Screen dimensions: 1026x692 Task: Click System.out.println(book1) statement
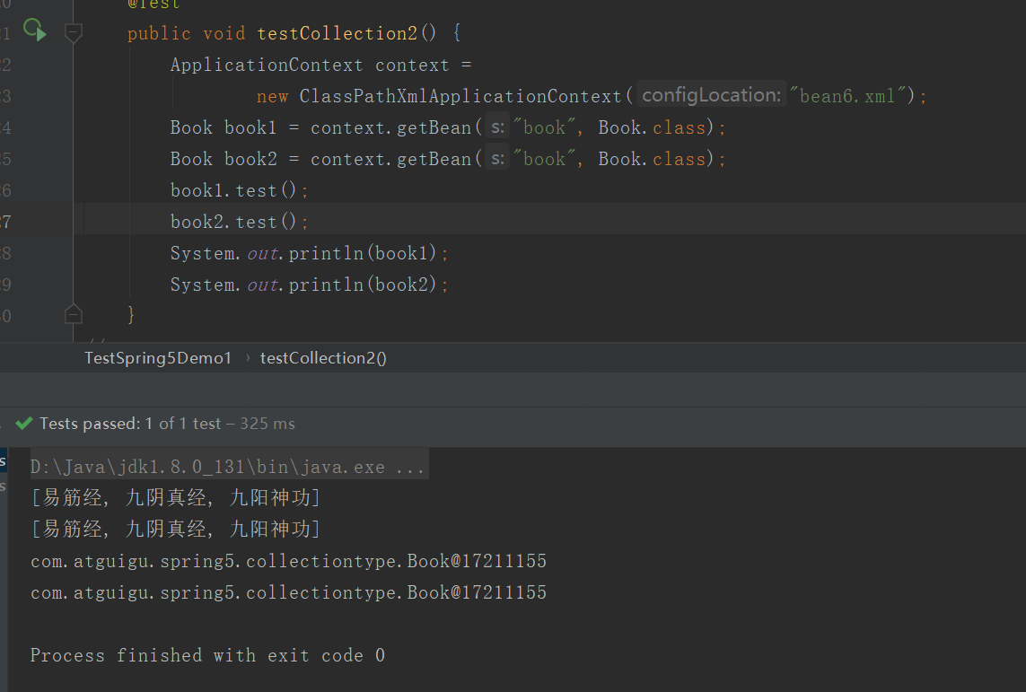[x=309, y=253]
